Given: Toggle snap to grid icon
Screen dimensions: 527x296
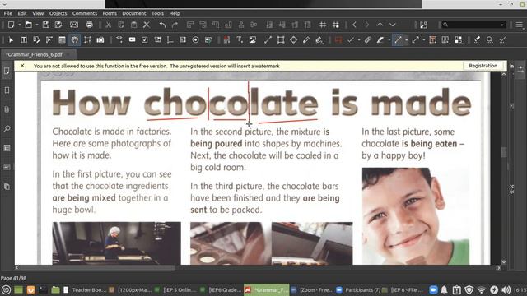Looking at the screenshot, I should point(335,25).
